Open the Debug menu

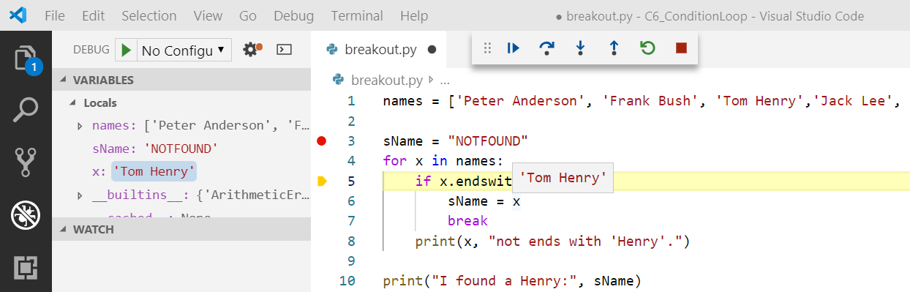tap(294, 15)
